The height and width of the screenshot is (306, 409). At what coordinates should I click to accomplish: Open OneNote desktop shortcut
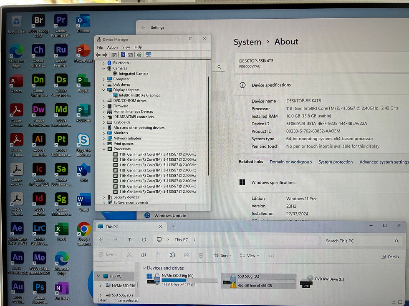point(62,291)
